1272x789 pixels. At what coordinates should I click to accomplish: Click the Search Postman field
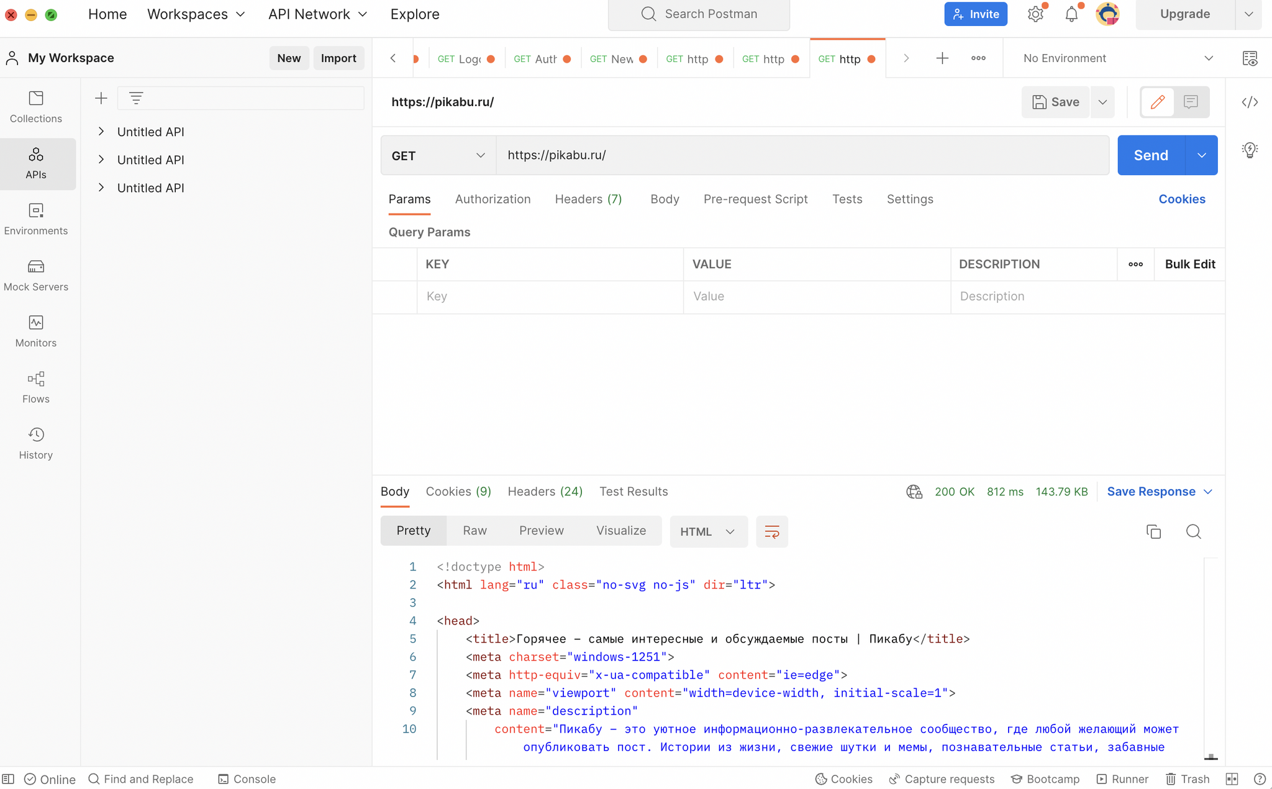click(x=699, y=14)
